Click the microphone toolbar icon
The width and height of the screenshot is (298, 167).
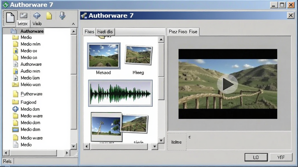(x=62, y=16)
